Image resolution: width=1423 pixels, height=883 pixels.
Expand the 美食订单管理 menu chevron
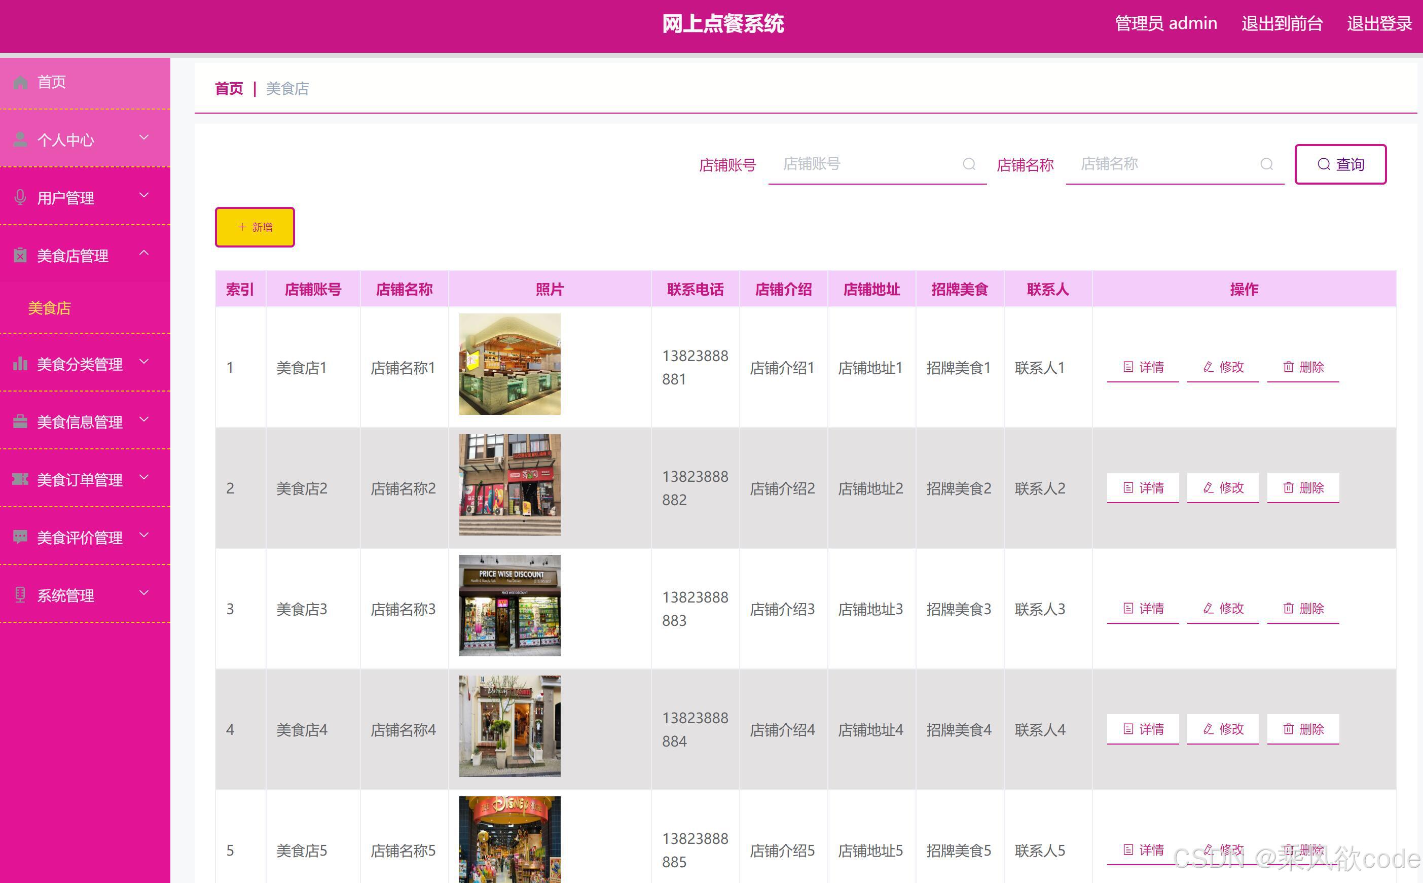[x=144, y=478]
